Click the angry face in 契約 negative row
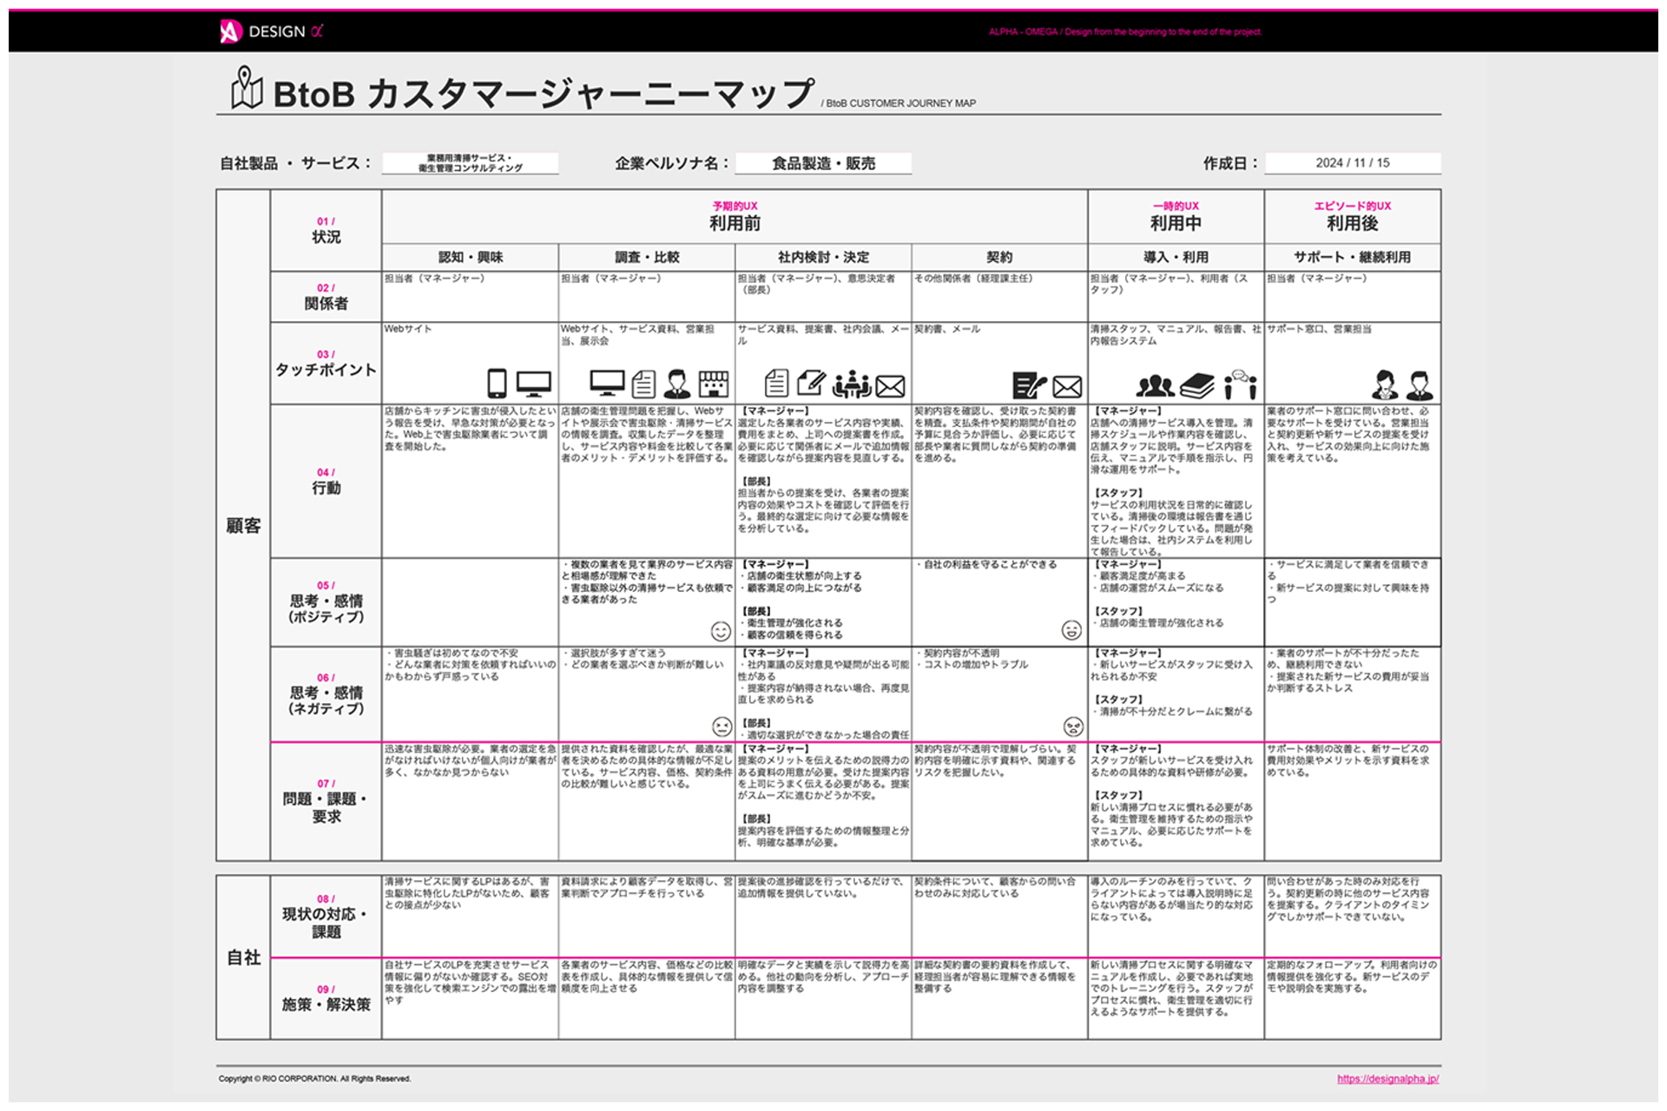1667x1111 pixels. [x=1073, y=726]
